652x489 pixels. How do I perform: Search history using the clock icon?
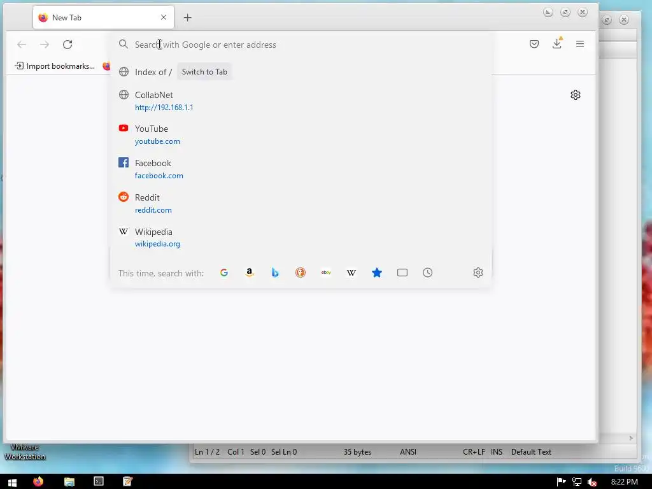click(427, 273)
